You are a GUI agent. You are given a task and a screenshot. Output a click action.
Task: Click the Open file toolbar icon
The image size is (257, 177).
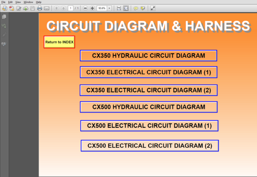5,8
